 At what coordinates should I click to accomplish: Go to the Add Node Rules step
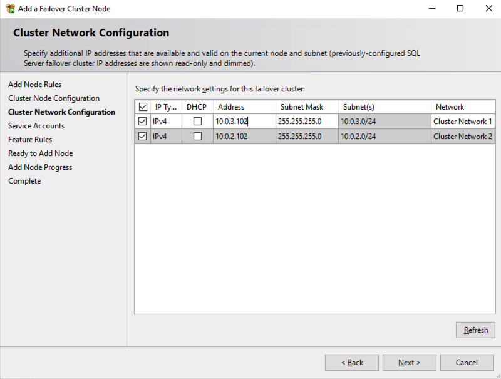(35, 85)
